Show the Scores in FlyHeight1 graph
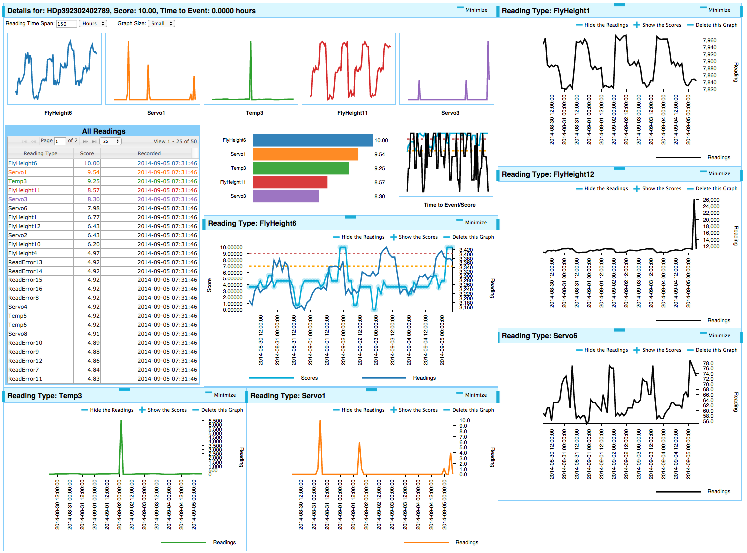Image resolution: width=747 pixels, height=553 pixels. (x=657, y=25)
